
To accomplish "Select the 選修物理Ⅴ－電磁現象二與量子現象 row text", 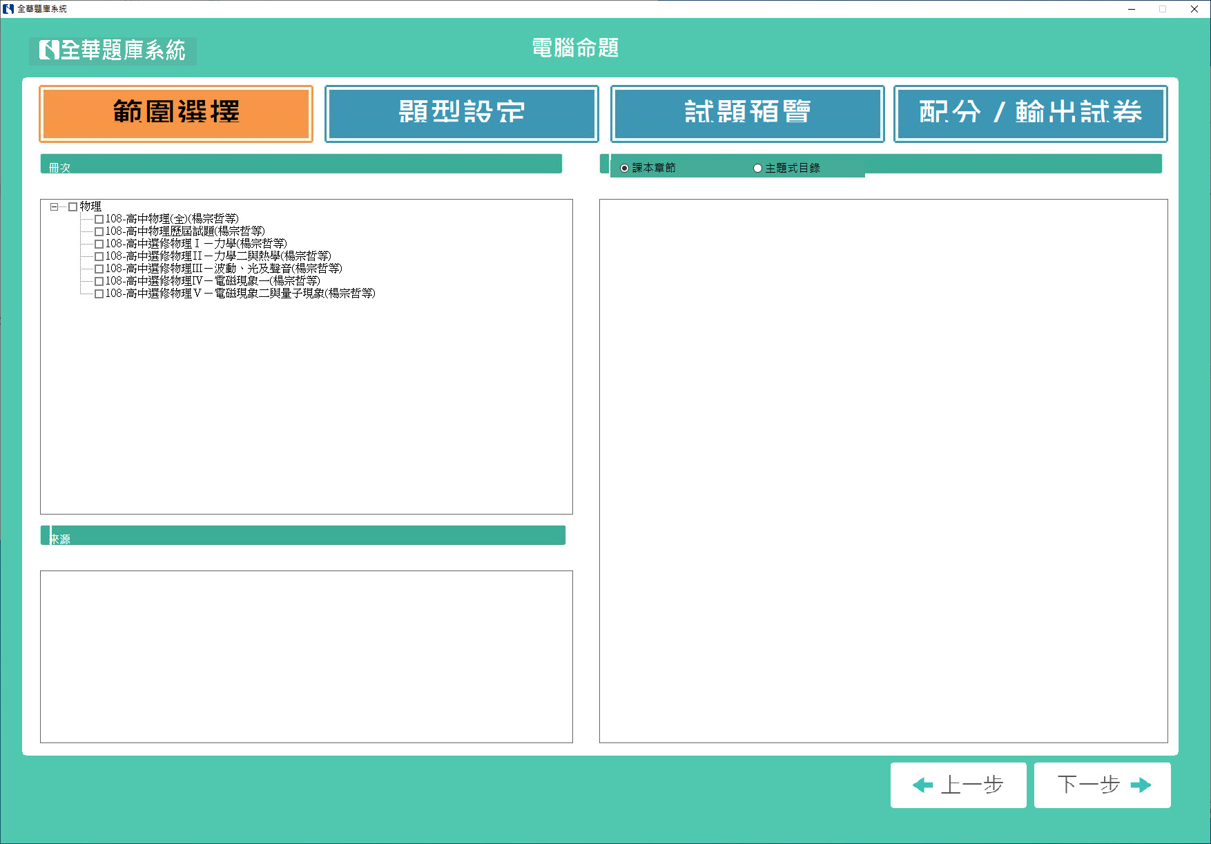I will (240, 294).
